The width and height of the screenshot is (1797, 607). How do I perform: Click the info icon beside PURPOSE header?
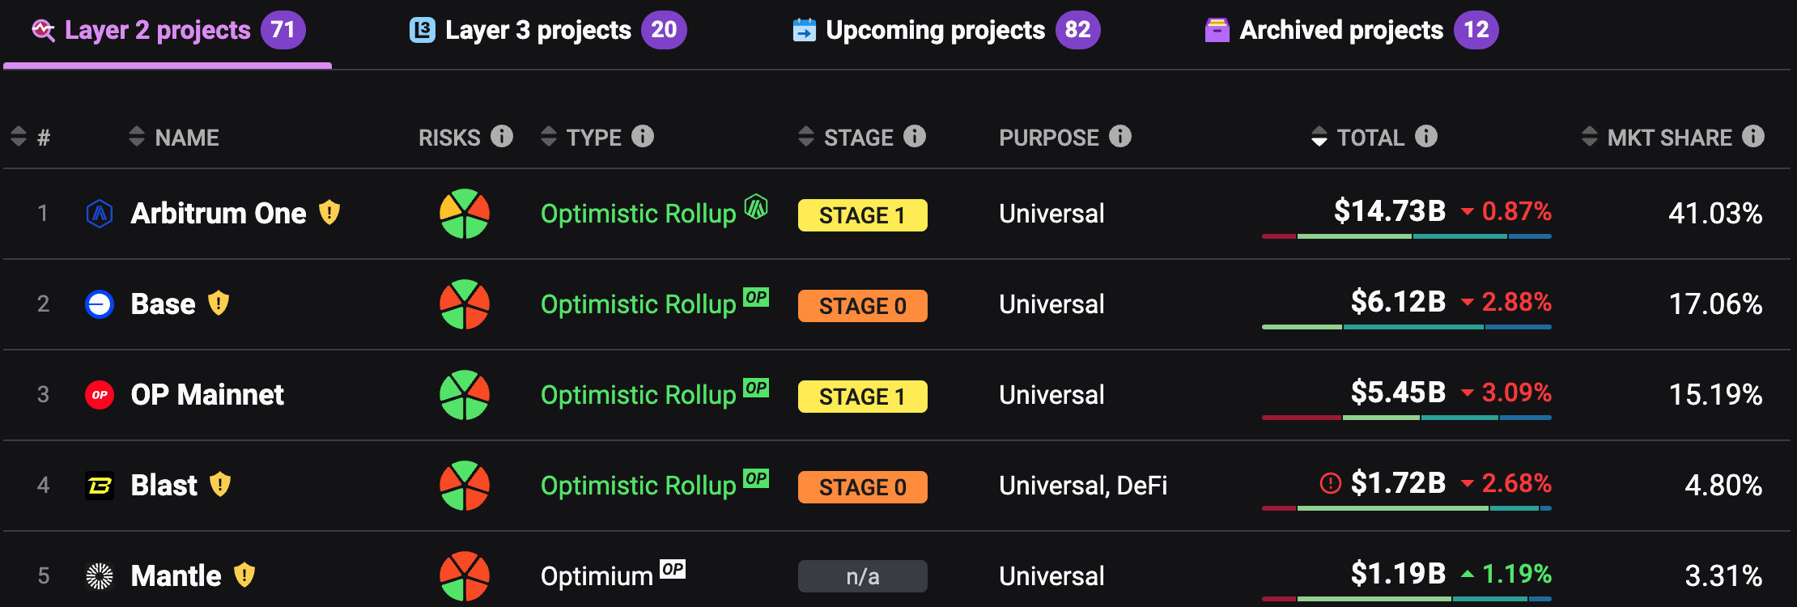coord(1120,136)
